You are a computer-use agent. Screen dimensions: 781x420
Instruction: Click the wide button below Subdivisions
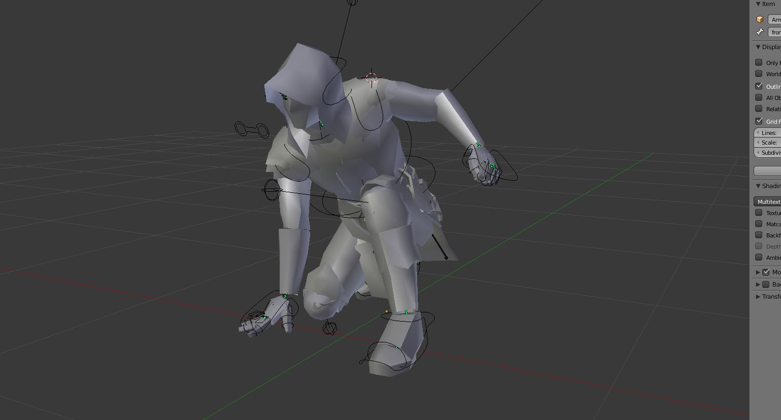point(767,171)
